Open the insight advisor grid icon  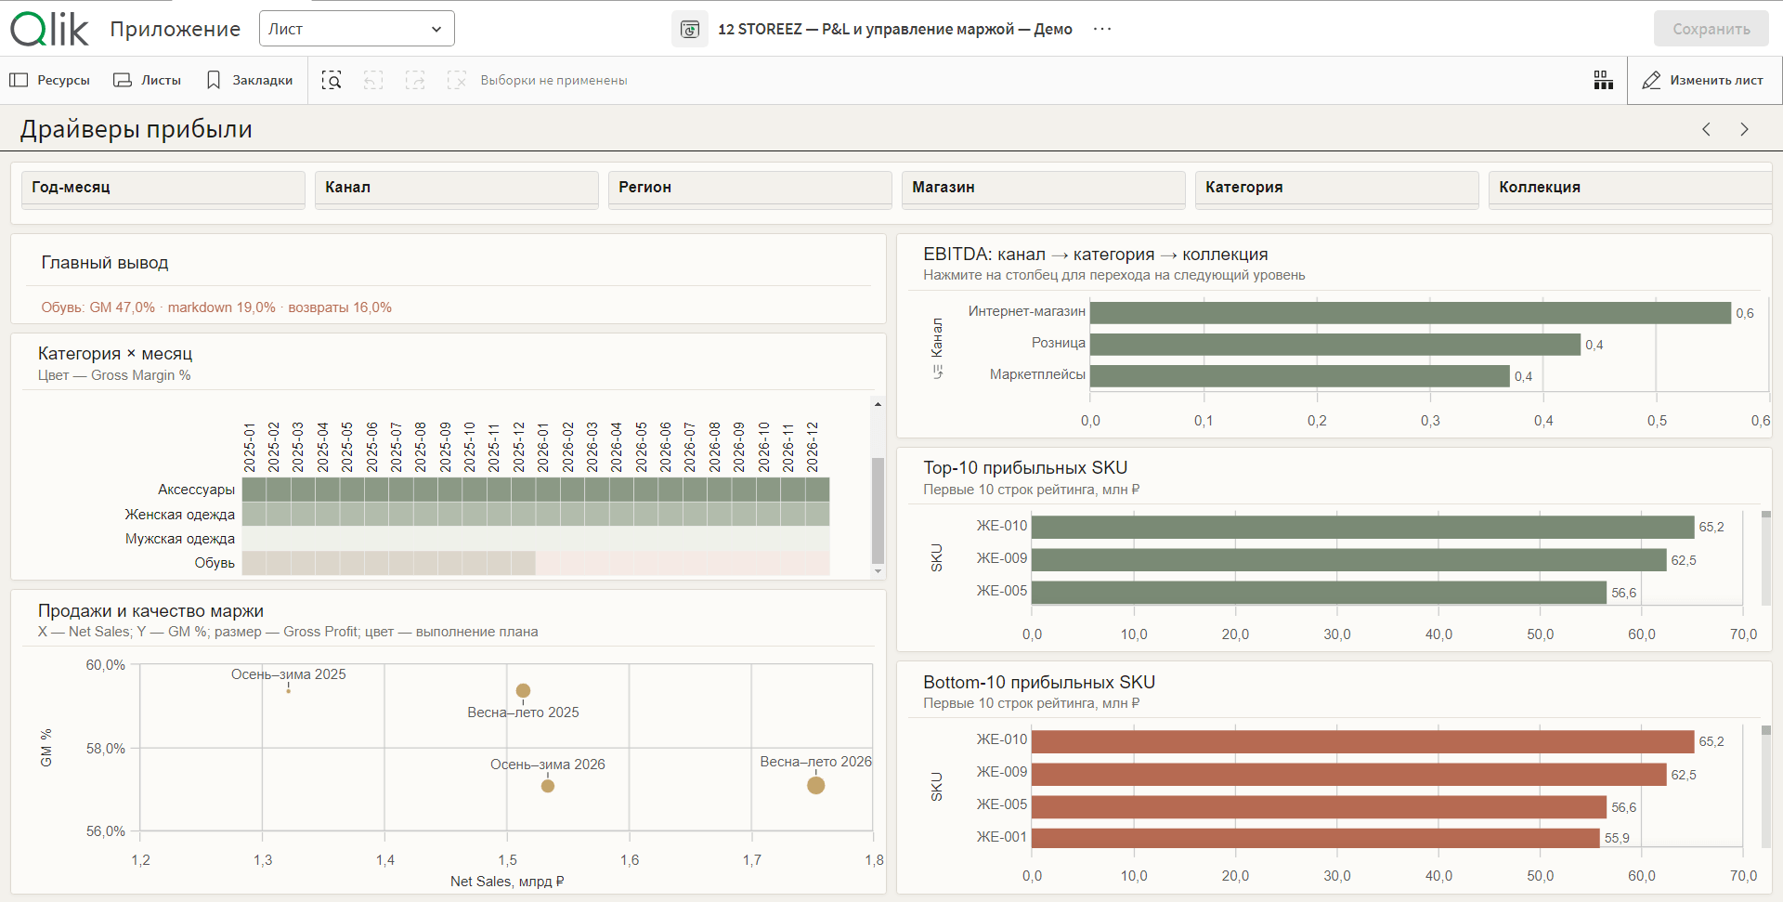(1604, 81)
